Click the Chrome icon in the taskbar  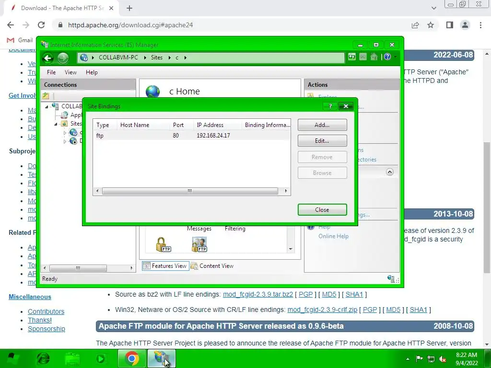pyautogui.click(x=132, y=358)
